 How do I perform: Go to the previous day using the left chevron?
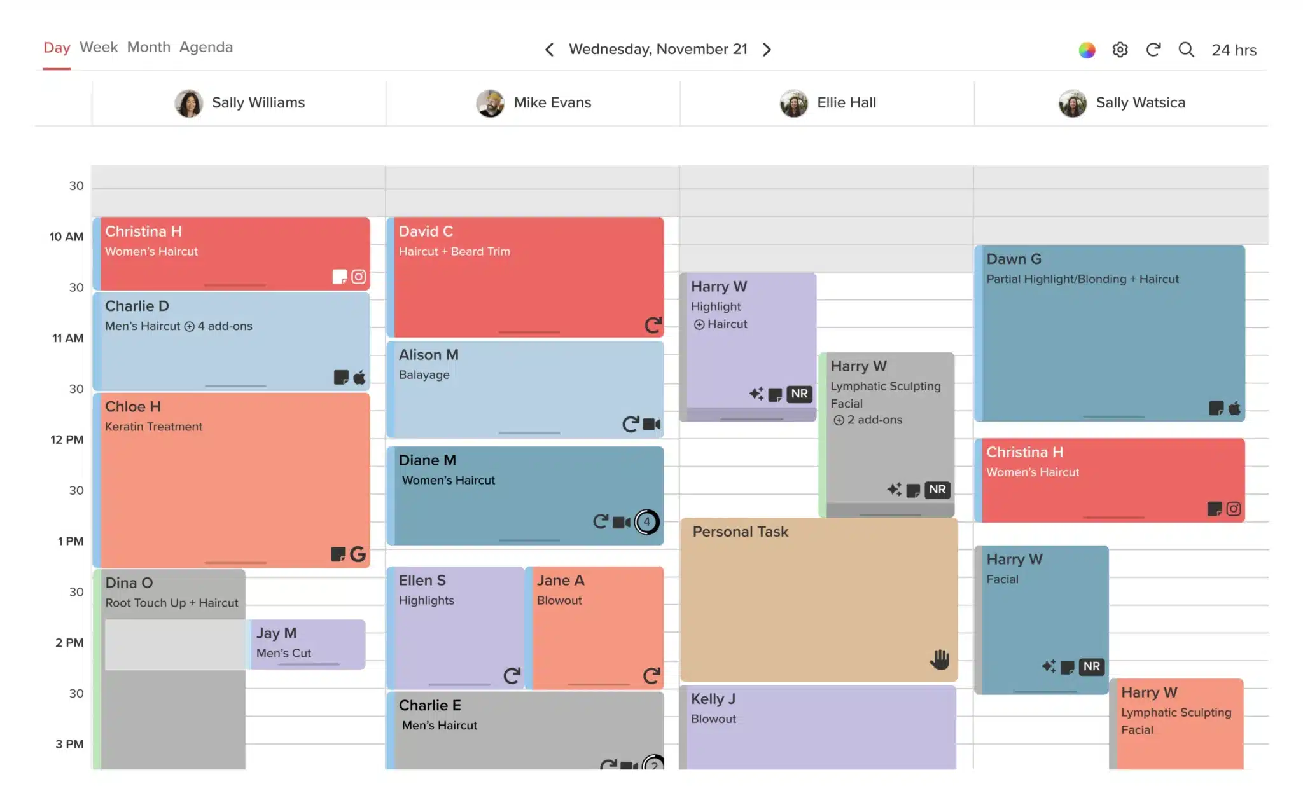[550, 50]
